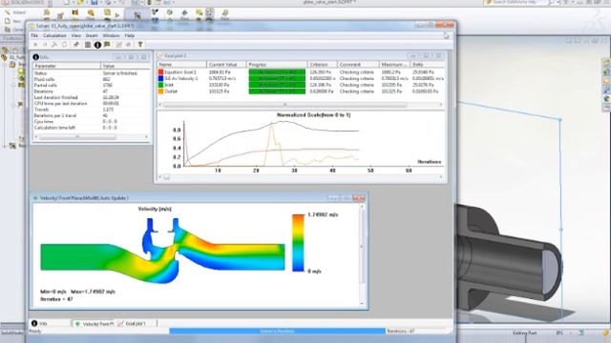The image size is (611, 343).
Task: Click the Equation Goal 1 progress bar
Action: point(277,72)
